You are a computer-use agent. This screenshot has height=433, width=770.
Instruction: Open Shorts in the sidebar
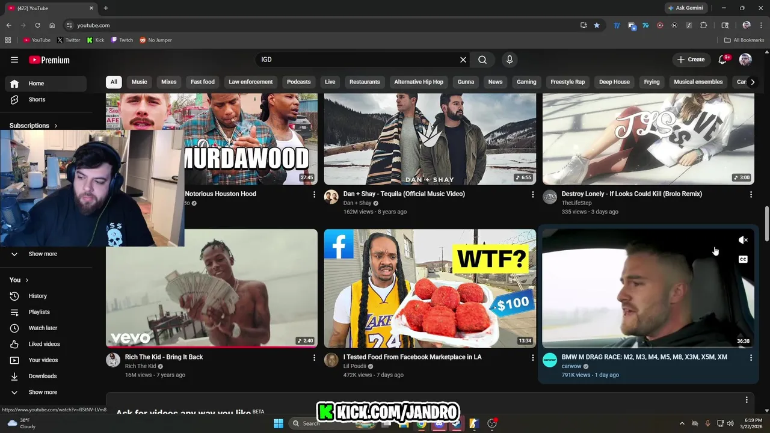tap(45, 99)
